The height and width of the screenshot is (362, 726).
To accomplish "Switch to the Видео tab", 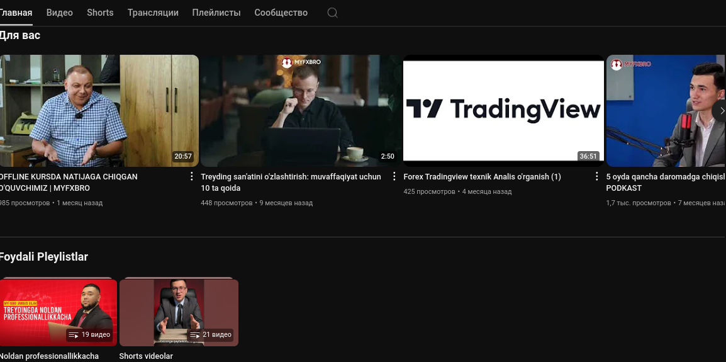I will [59, 13].
